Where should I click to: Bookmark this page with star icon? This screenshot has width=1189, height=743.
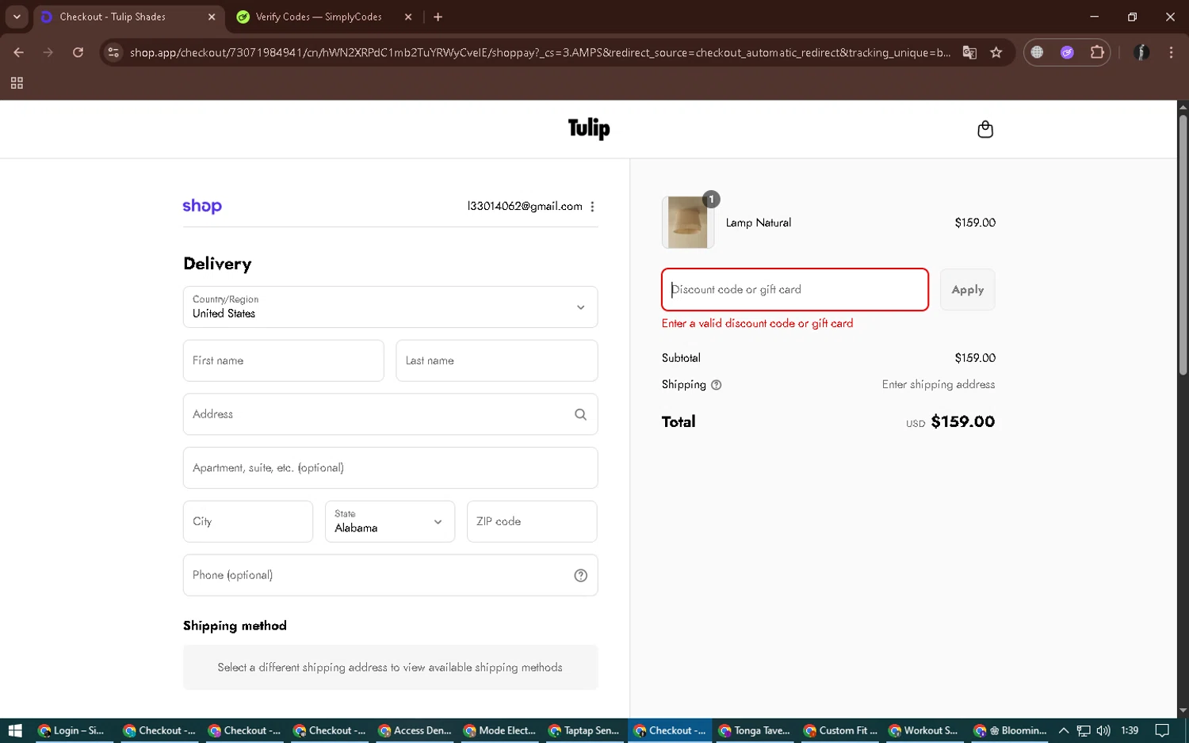click(x=996, y=52)
